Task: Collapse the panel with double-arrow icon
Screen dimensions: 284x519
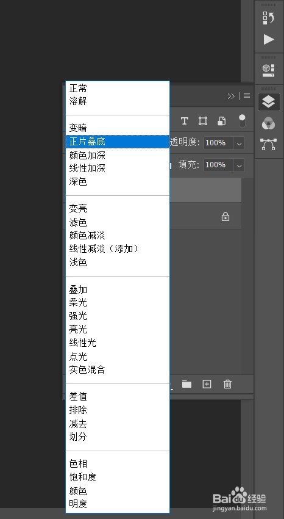Action: [231, 96]
